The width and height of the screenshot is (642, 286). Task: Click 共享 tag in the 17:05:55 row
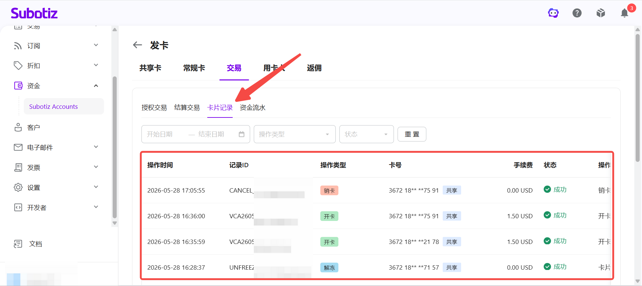point(452,190)
